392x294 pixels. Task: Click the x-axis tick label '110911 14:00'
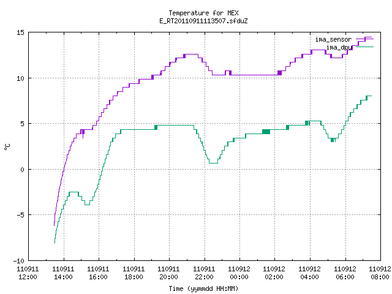[x=63, y=273]
